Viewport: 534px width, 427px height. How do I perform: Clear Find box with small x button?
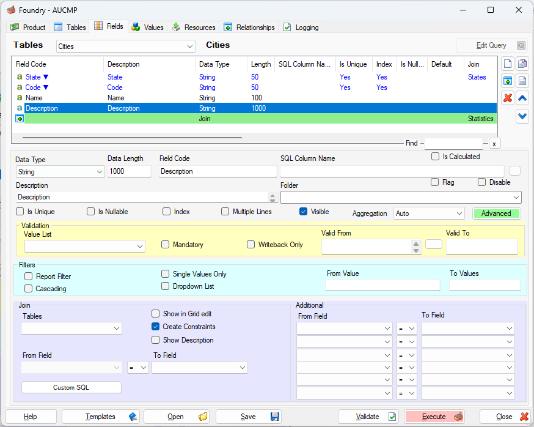[x=494, y=144]
